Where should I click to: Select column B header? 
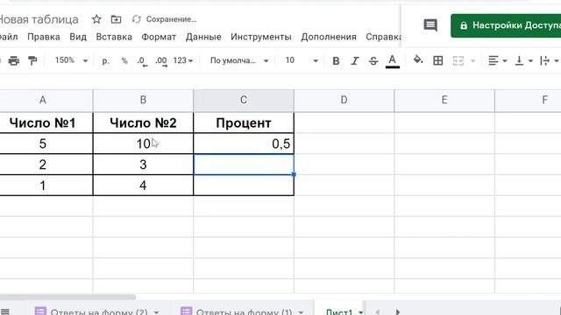coord(143,100)
